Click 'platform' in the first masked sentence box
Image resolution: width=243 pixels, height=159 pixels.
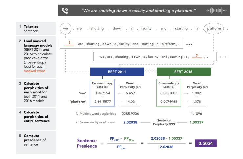[168, 44]
